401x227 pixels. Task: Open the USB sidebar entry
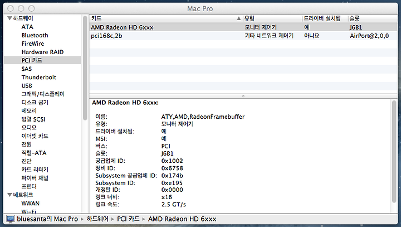click(x=27, y=86)
